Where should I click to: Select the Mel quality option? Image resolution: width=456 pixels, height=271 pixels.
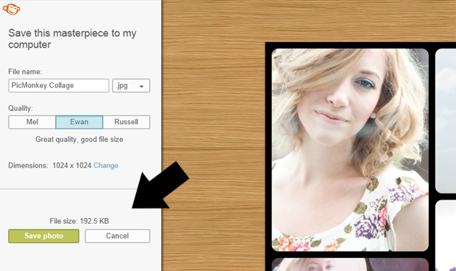(x=32, y=122)
